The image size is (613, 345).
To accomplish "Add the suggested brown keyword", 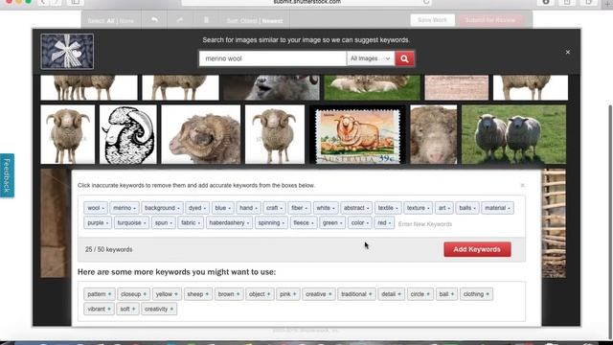I will (228, 294).
